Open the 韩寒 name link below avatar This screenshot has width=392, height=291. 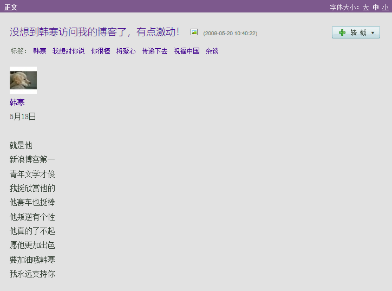(x=17, y=102)
